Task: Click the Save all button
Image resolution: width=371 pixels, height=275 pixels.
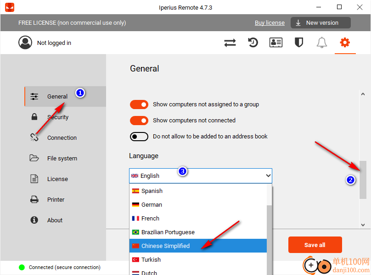Action: coord(315,245)
